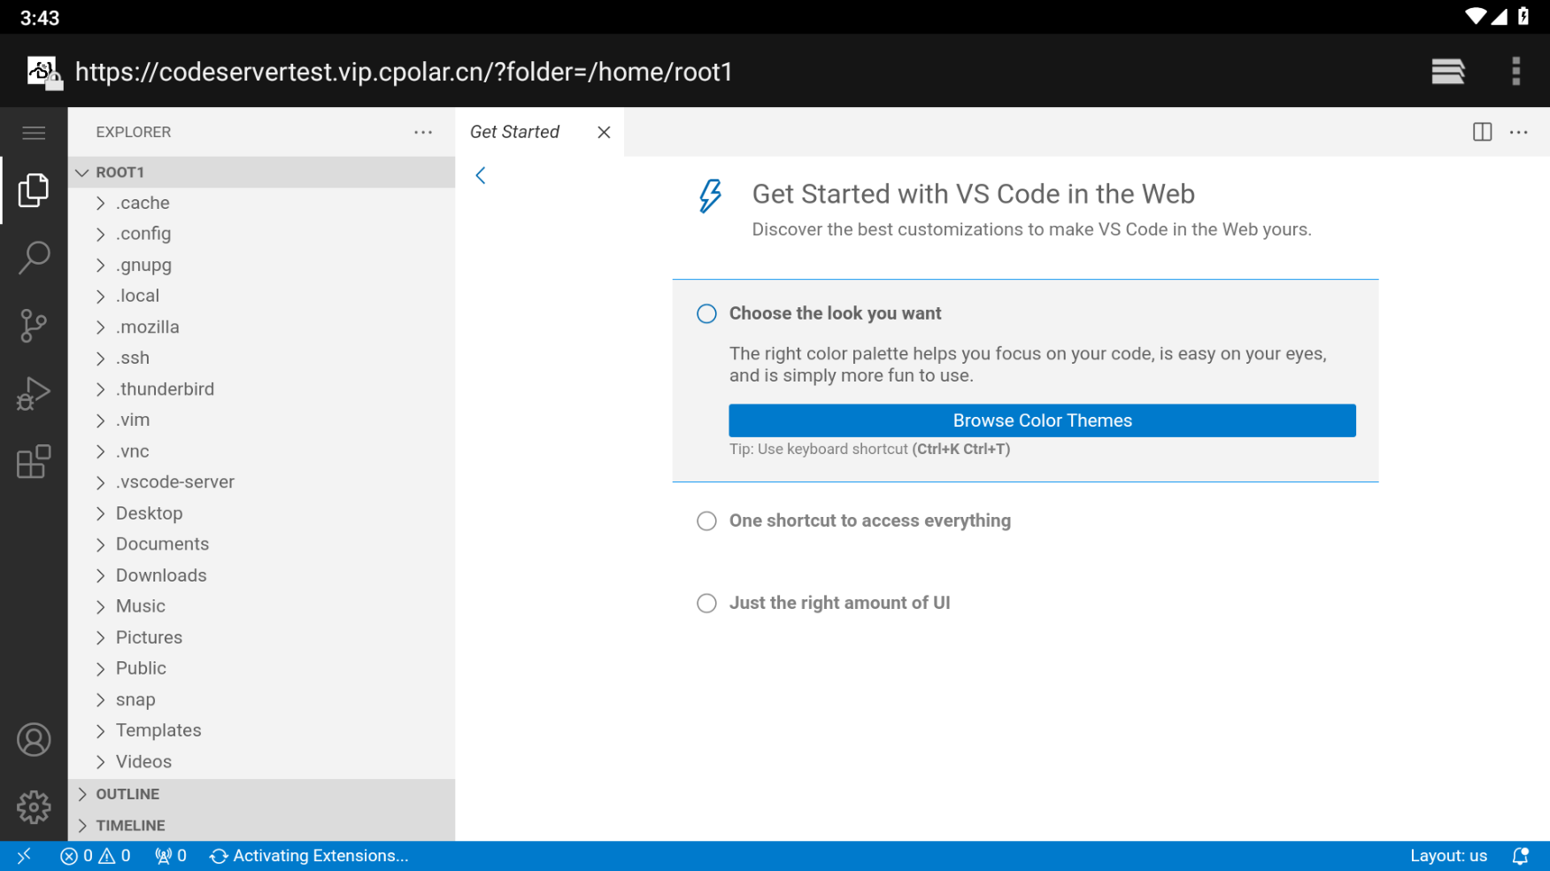Open the Manage gear icon
Image resolution: width=1550 pixels, height=871 pixels.
(34, 807)
